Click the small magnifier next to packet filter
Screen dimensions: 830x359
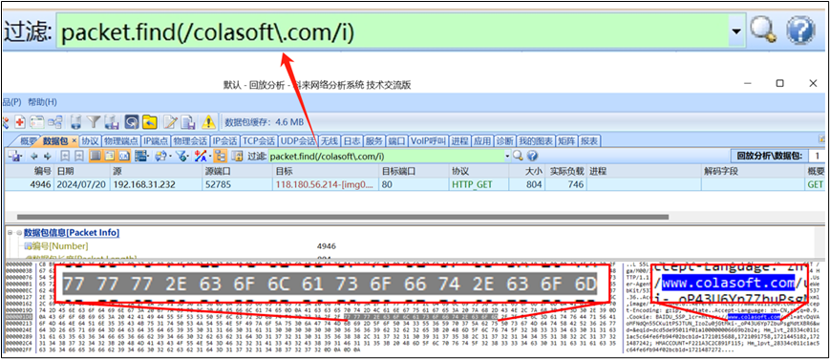click(x=517, y=156)
